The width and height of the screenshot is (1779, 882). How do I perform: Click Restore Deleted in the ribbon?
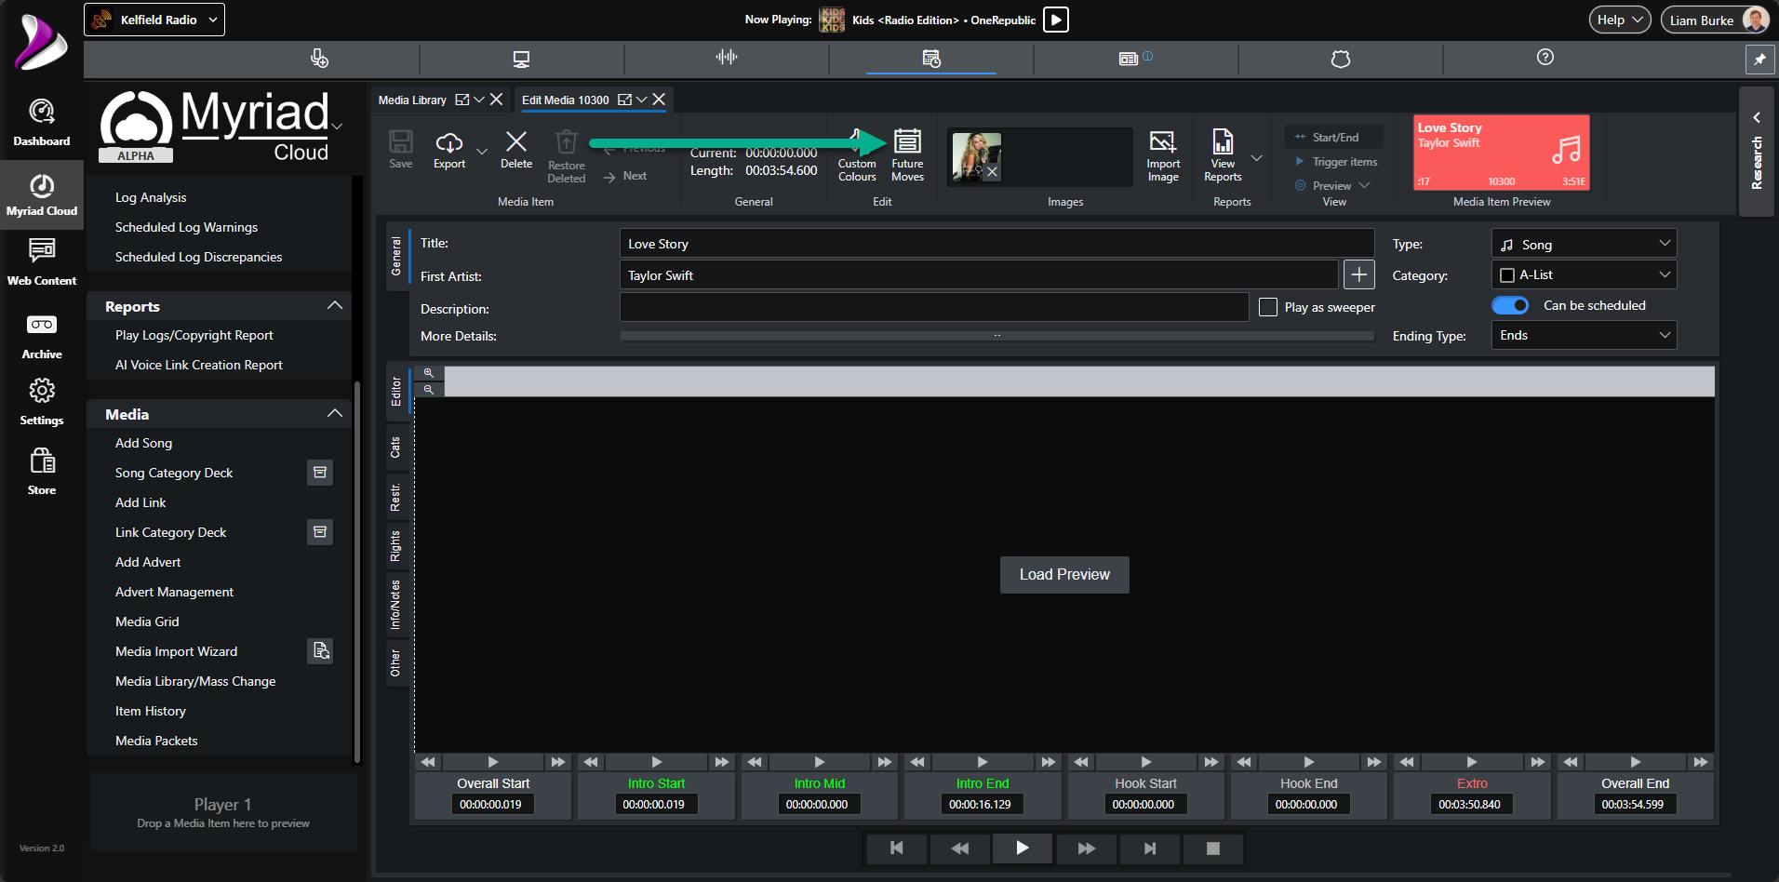click(x=566, y=156)
